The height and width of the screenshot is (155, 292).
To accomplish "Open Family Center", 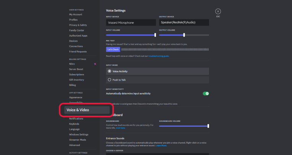I will 76,30.
